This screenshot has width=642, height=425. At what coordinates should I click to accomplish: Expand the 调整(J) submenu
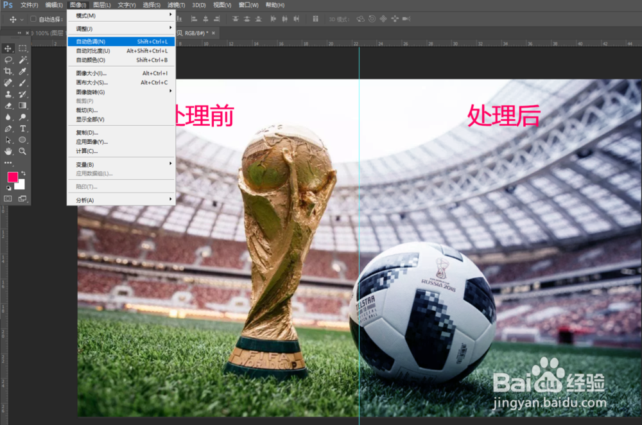click(x=121, y=29)
